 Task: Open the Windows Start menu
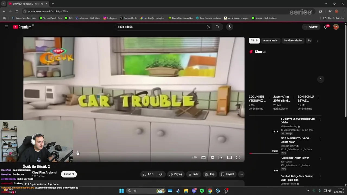coord(121,191)
